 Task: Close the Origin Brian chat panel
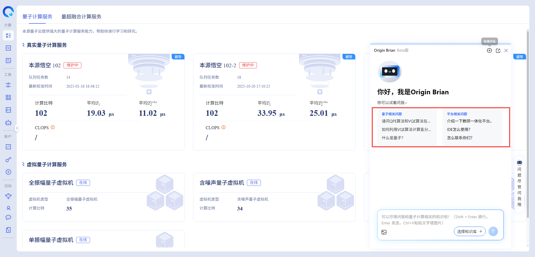506,51
